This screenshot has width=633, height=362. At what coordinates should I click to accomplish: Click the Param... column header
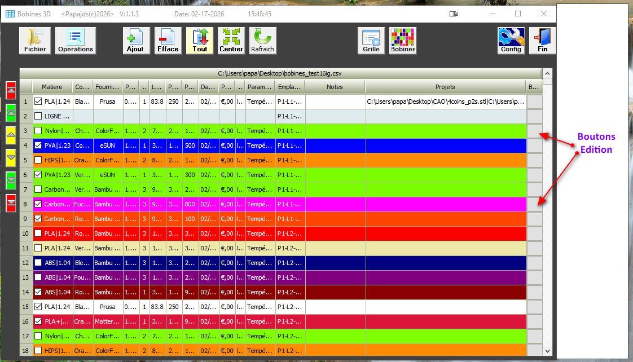(260, 87)
